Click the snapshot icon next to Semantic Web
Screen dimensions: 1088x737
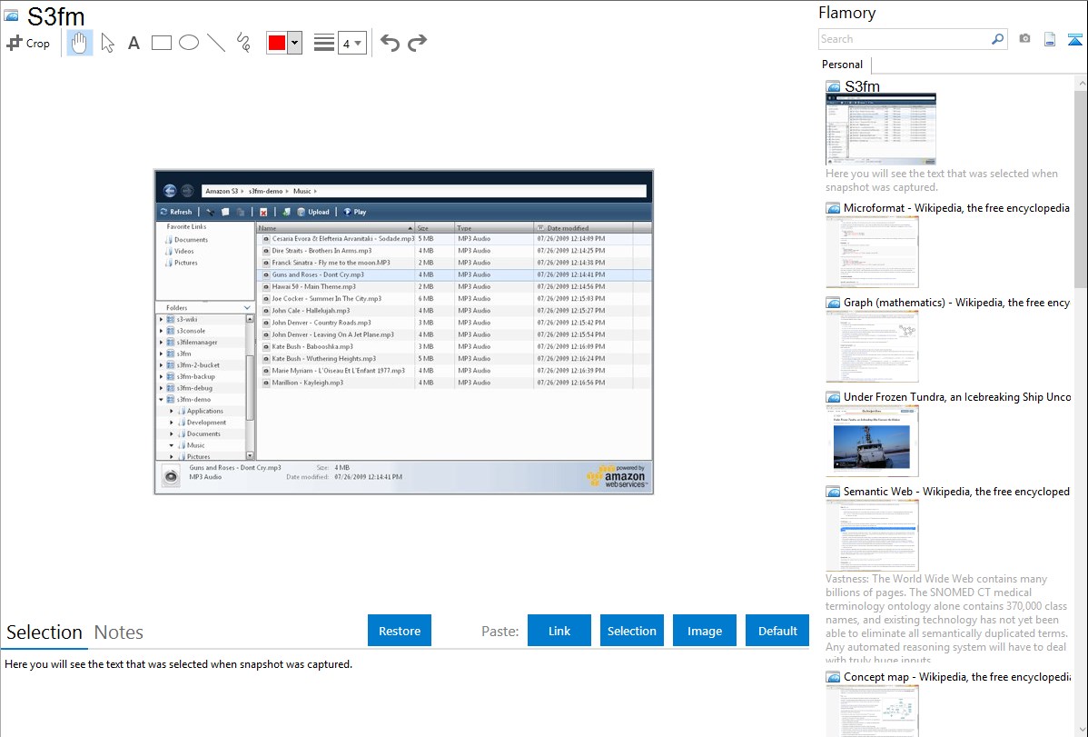tap(833, 491)
